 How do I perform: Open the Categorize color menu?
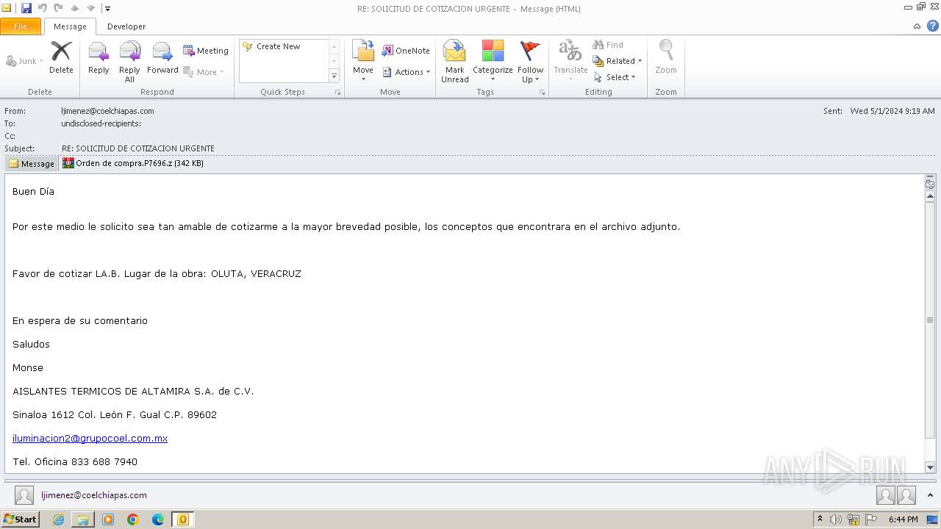click(493, 62)
